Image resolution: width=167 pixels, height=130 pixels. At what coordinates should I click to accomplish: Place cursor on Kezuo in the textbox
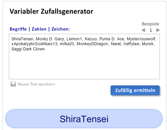click(91, 39)
